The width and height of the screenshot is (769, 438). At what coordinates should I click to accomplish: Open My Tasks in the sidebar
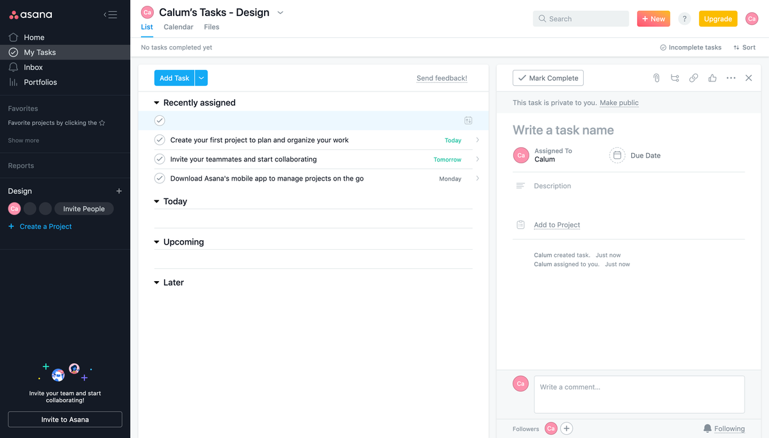[40, 53]
